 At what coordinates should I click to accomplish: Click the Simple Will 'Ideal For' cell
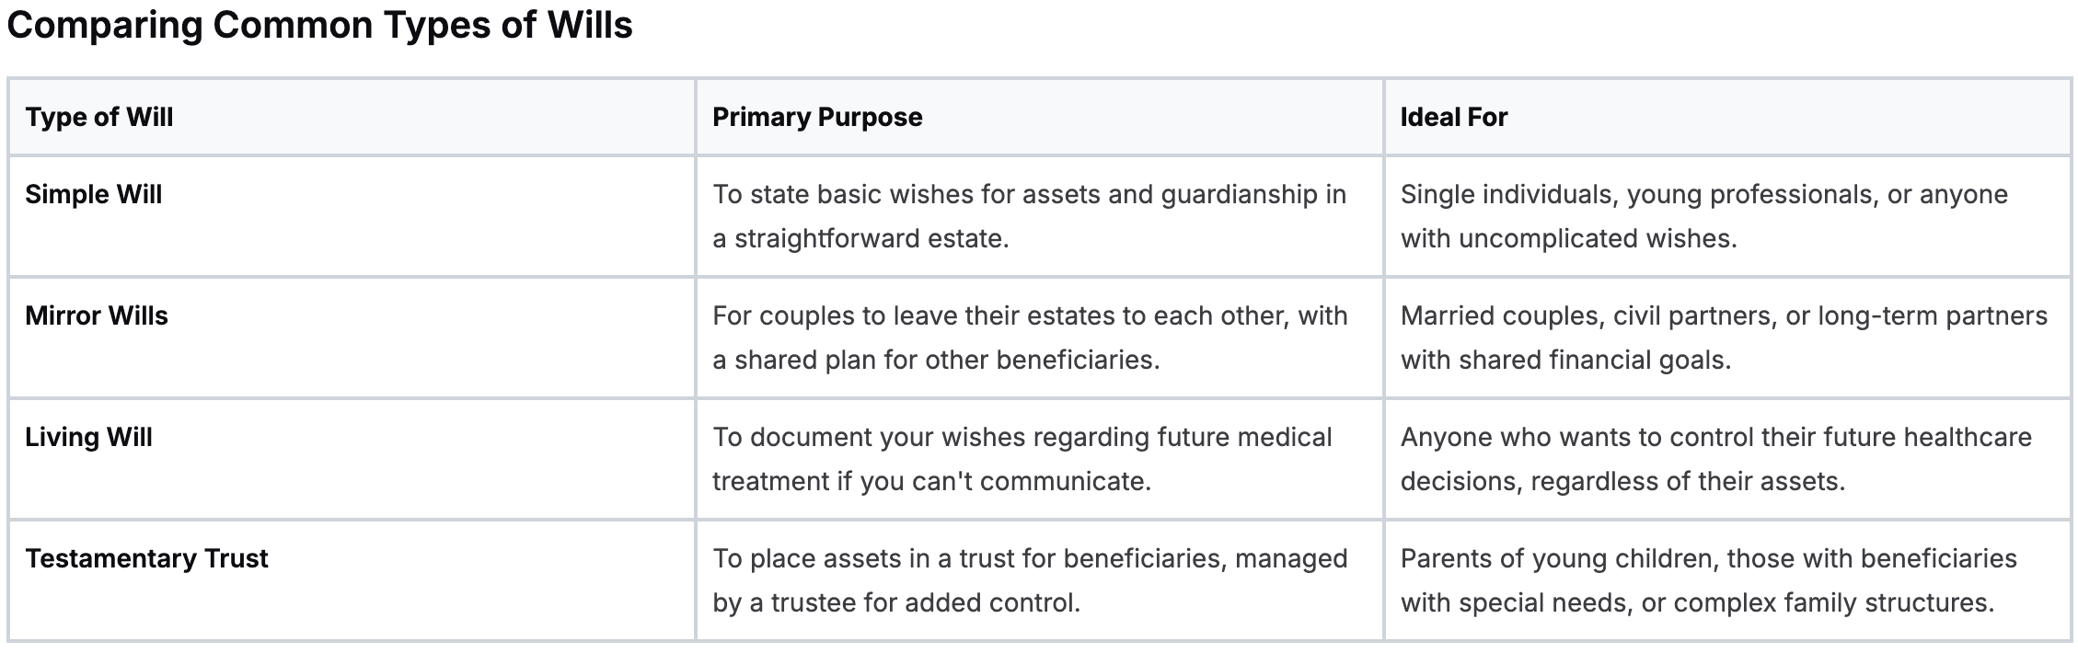click(1703, 216)
